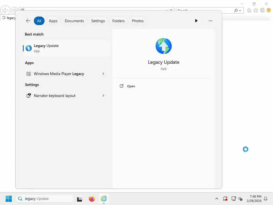
Task: Launch Firefox from the taskbar
Action: (92, 199)
